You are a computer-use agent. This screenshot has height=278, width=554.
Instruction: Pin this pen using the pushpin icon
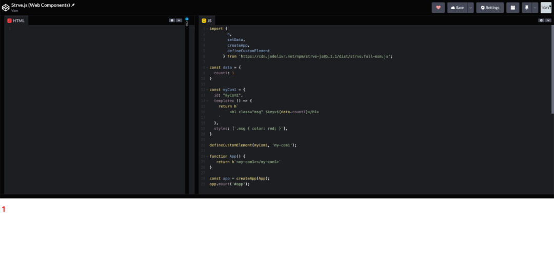[526, 8]
